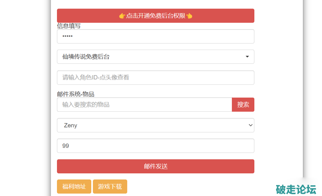Open the Zeny item dropdown
This screenshot has height=196, width=322.
155,125
